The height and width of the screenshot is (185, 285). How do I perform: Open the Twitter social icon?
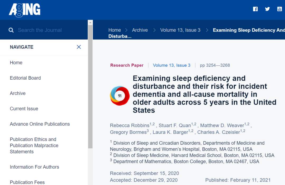[x=267, y=9]
